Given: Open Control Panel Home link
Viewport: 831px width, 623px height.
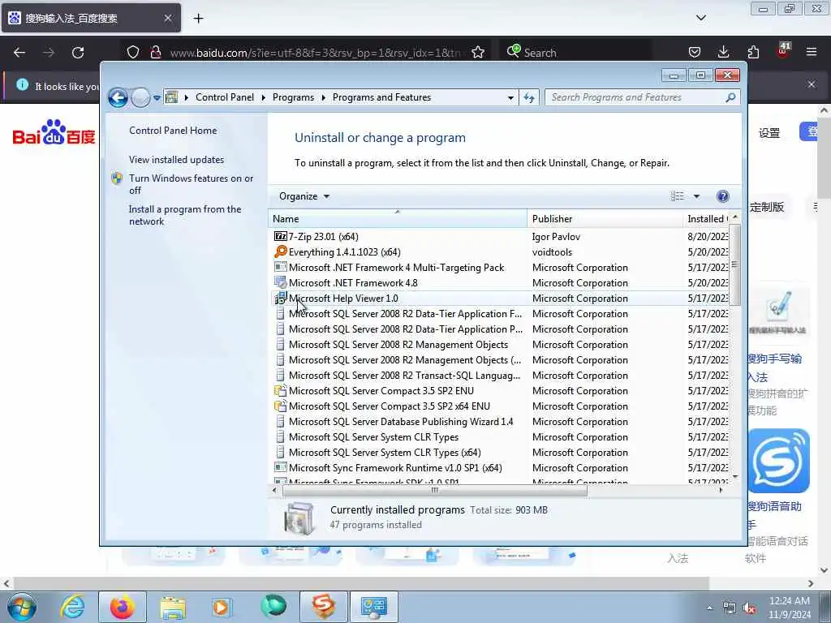Looking at the screenshot, I should 173,131.
